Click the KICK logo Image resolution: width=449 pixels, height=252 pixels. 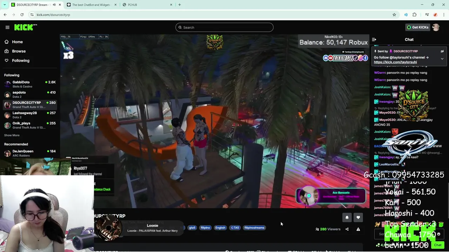coord(26,27)
